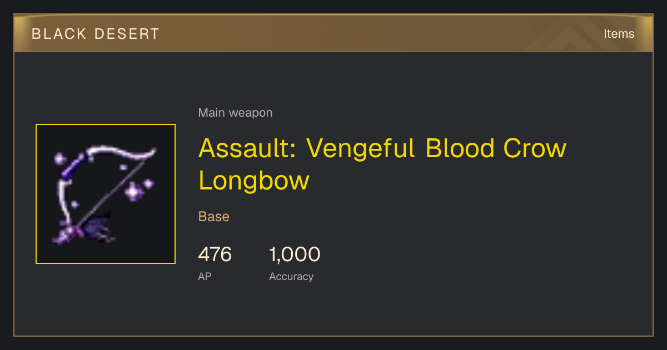Click the Accuracy stat label
667x350 pixels.
pyautogui.click(x=291, y=276)
